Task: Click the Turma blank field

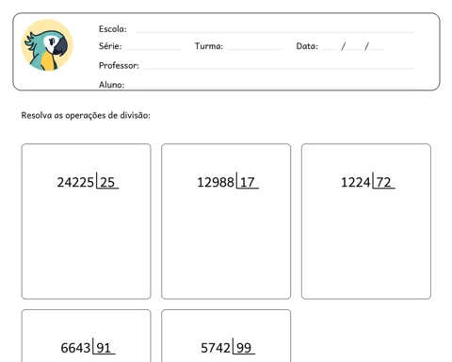Action: [x=254, y=49]
